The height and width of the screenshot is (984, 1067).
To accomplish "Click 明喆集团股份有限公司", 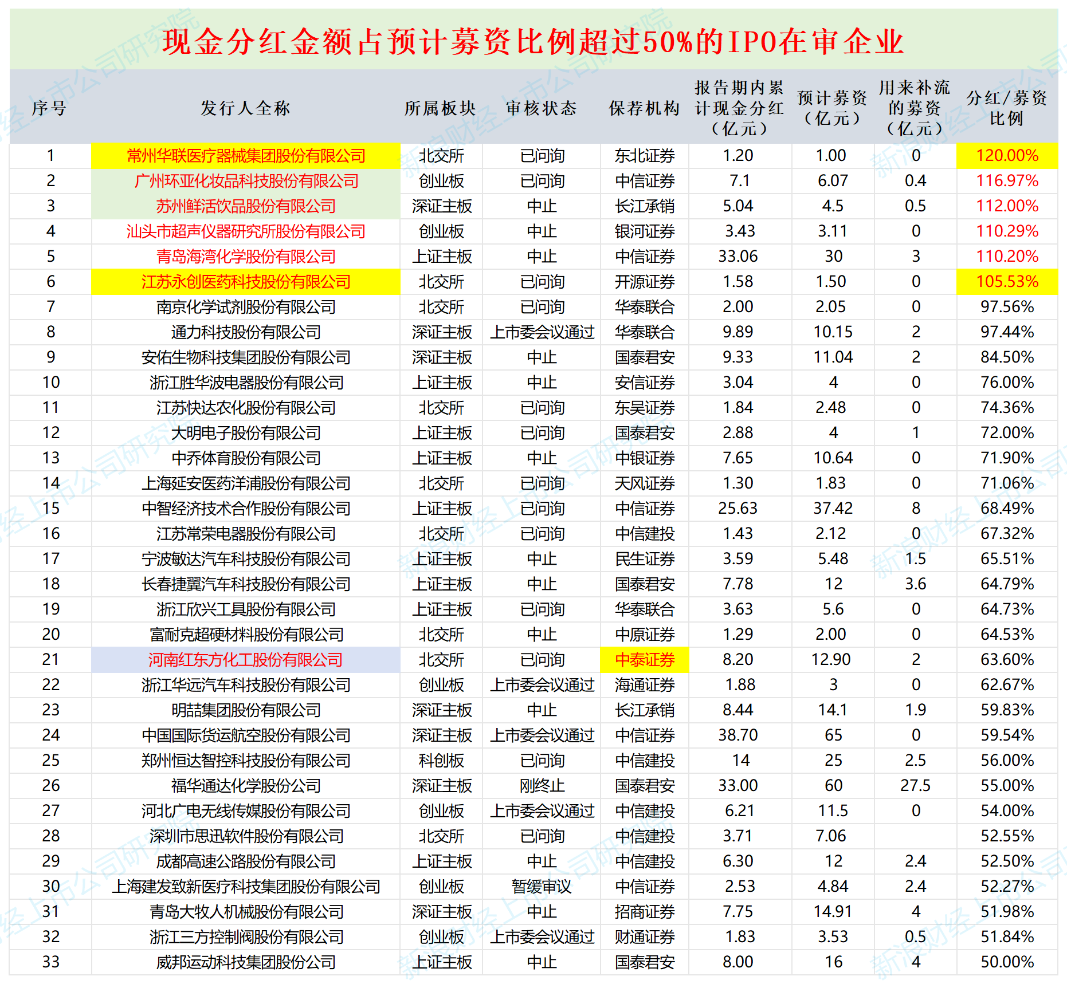I will pyautogui.click(x=246, y=710).
